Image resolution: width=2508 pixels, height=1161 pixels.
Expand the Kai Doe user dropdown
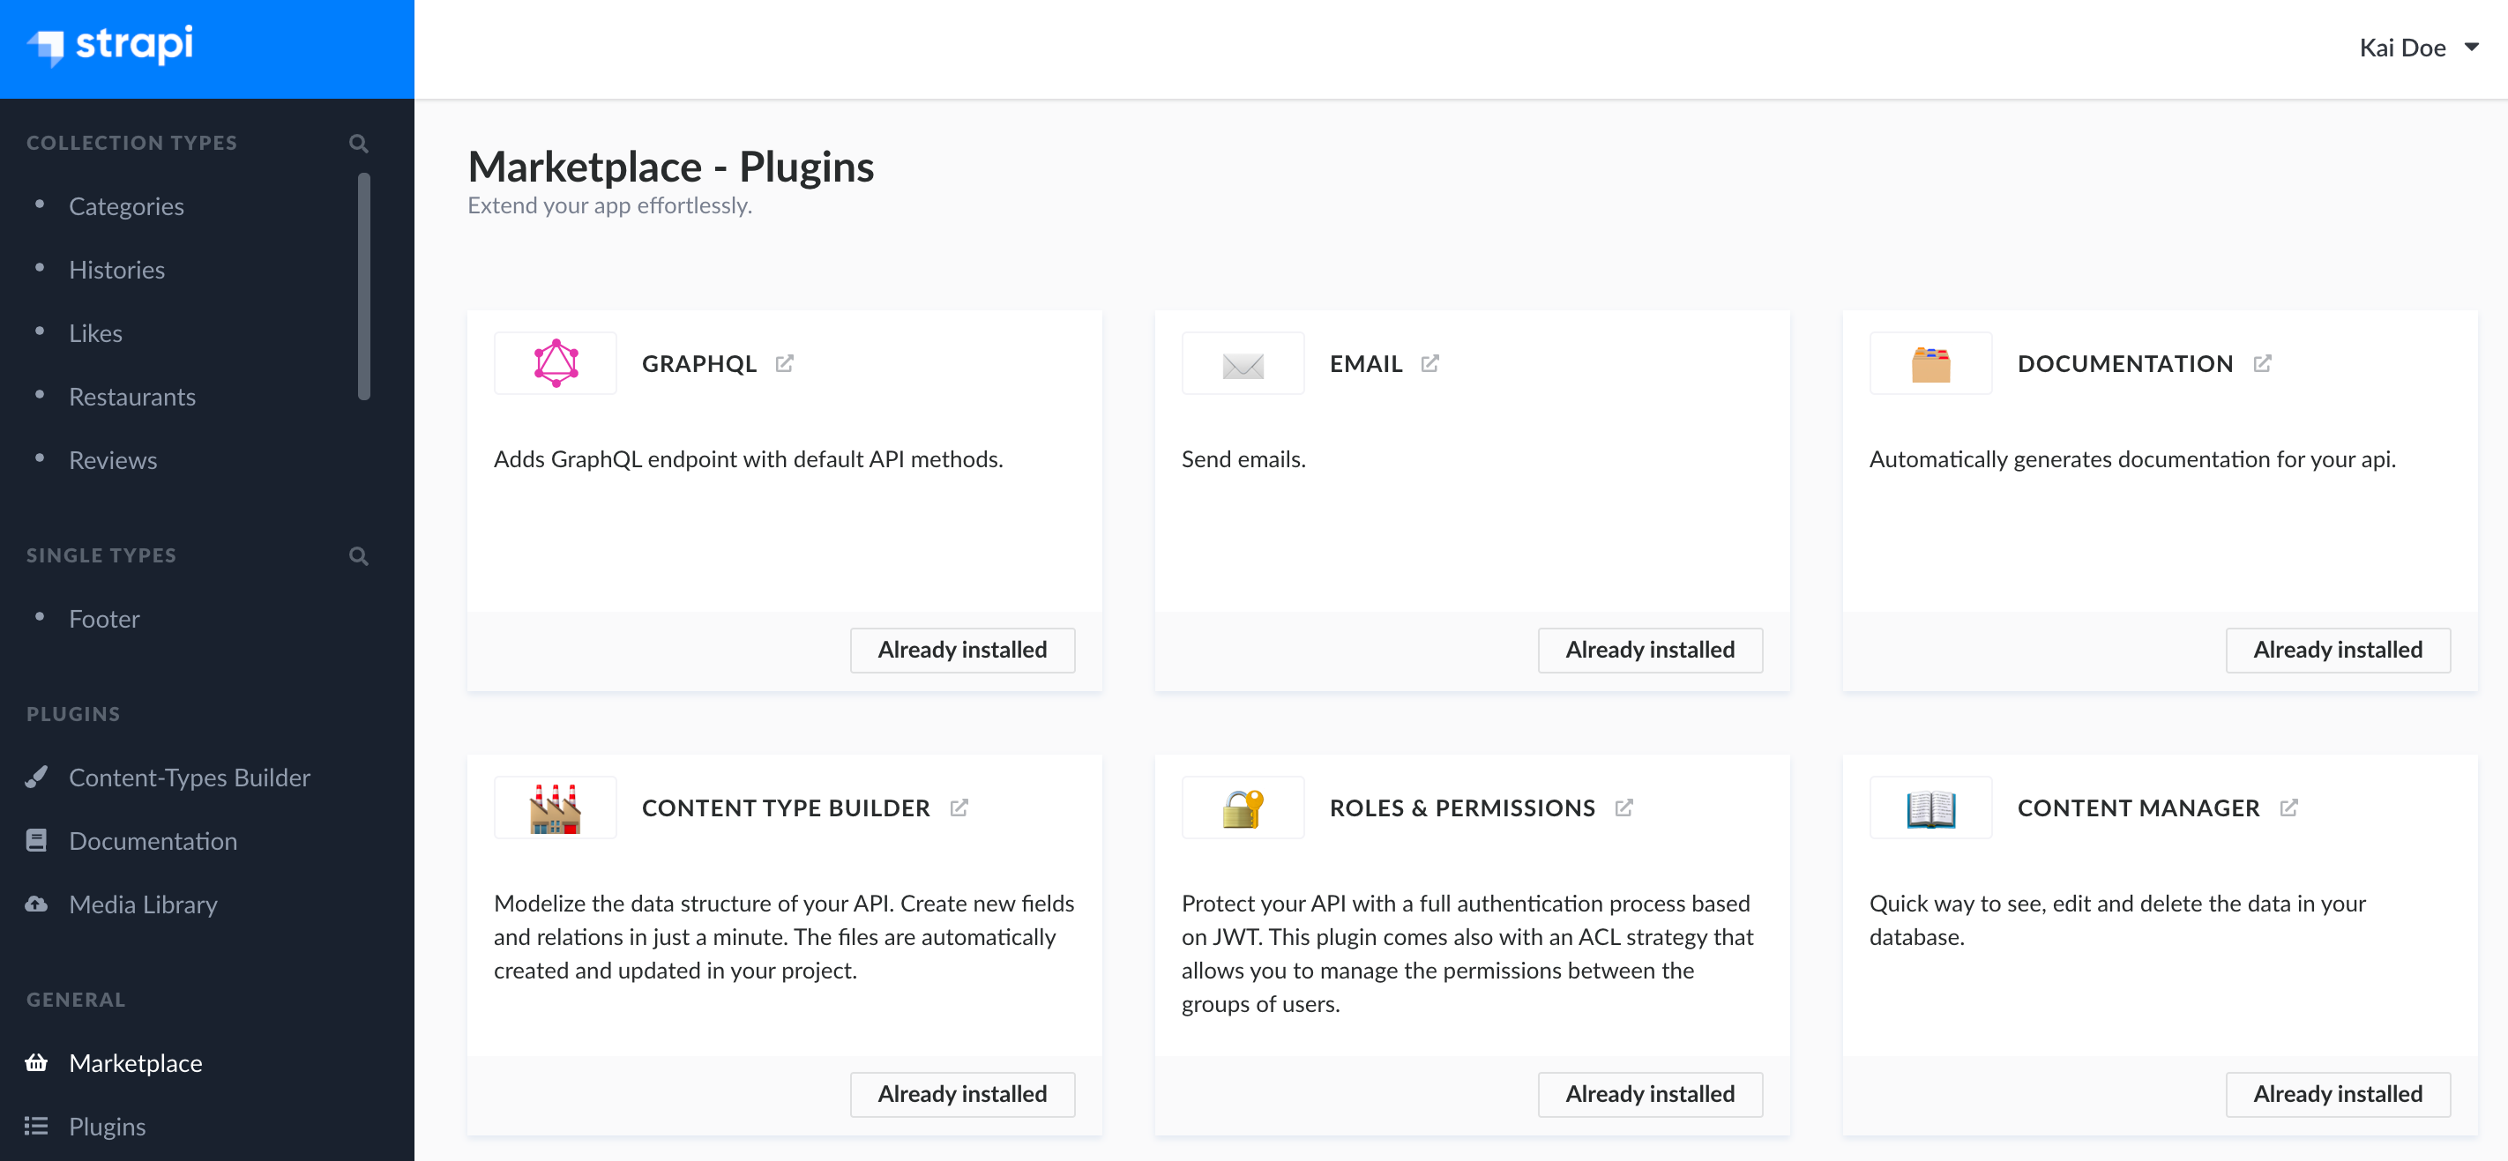pyautogui.click(x=2417, y=48)
